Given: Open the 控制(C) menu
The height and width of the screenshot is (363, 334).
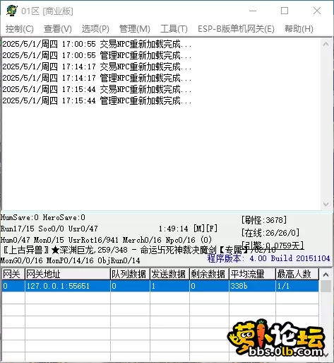Looking at the screenshot, I should click(20, 29).
